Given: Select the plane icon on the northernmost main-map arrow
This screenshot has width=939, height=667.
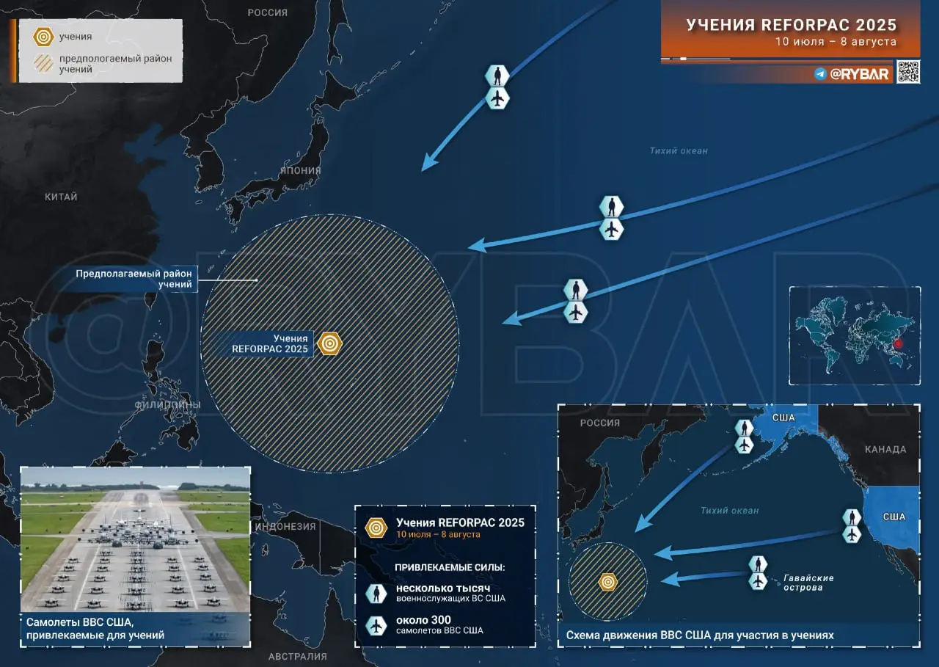Looking at the screenshot, I should tap(497, 98).
